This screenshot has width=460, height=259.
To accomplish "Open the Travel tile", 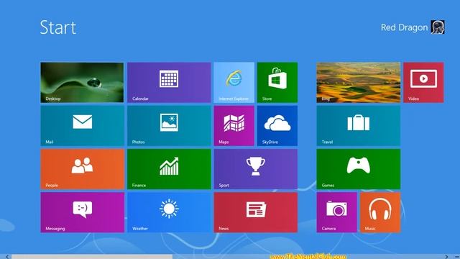I will point(358,126).
